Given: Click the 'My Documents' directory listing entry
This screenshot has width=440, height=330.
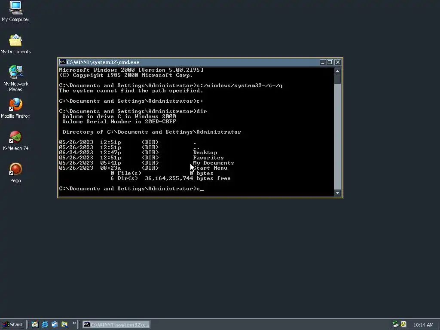Looking at the screenshot, I should [x=213, y=163].
